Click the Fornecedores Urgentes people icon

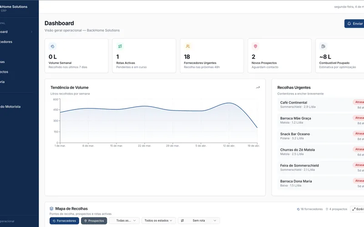tap(188, 46)
